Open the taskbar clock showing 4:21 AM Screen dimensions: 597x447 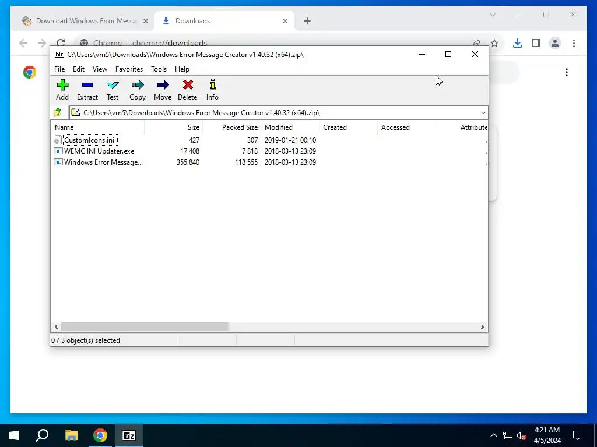point(547,435)
